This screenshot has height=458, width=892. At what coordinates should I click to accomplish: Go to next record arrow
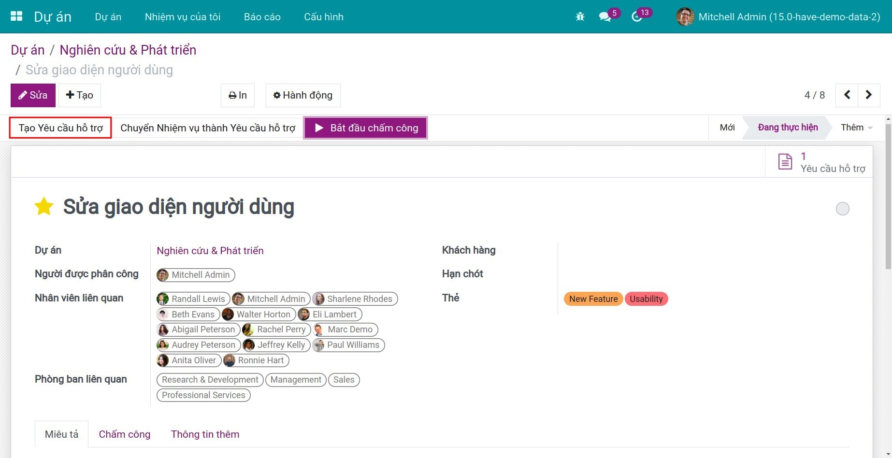point(868,95)
